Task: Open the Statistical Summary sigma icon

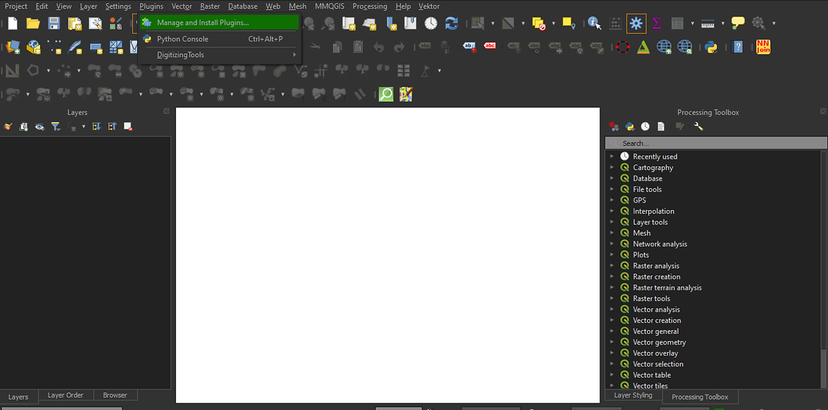Action: tap(656, 24)
